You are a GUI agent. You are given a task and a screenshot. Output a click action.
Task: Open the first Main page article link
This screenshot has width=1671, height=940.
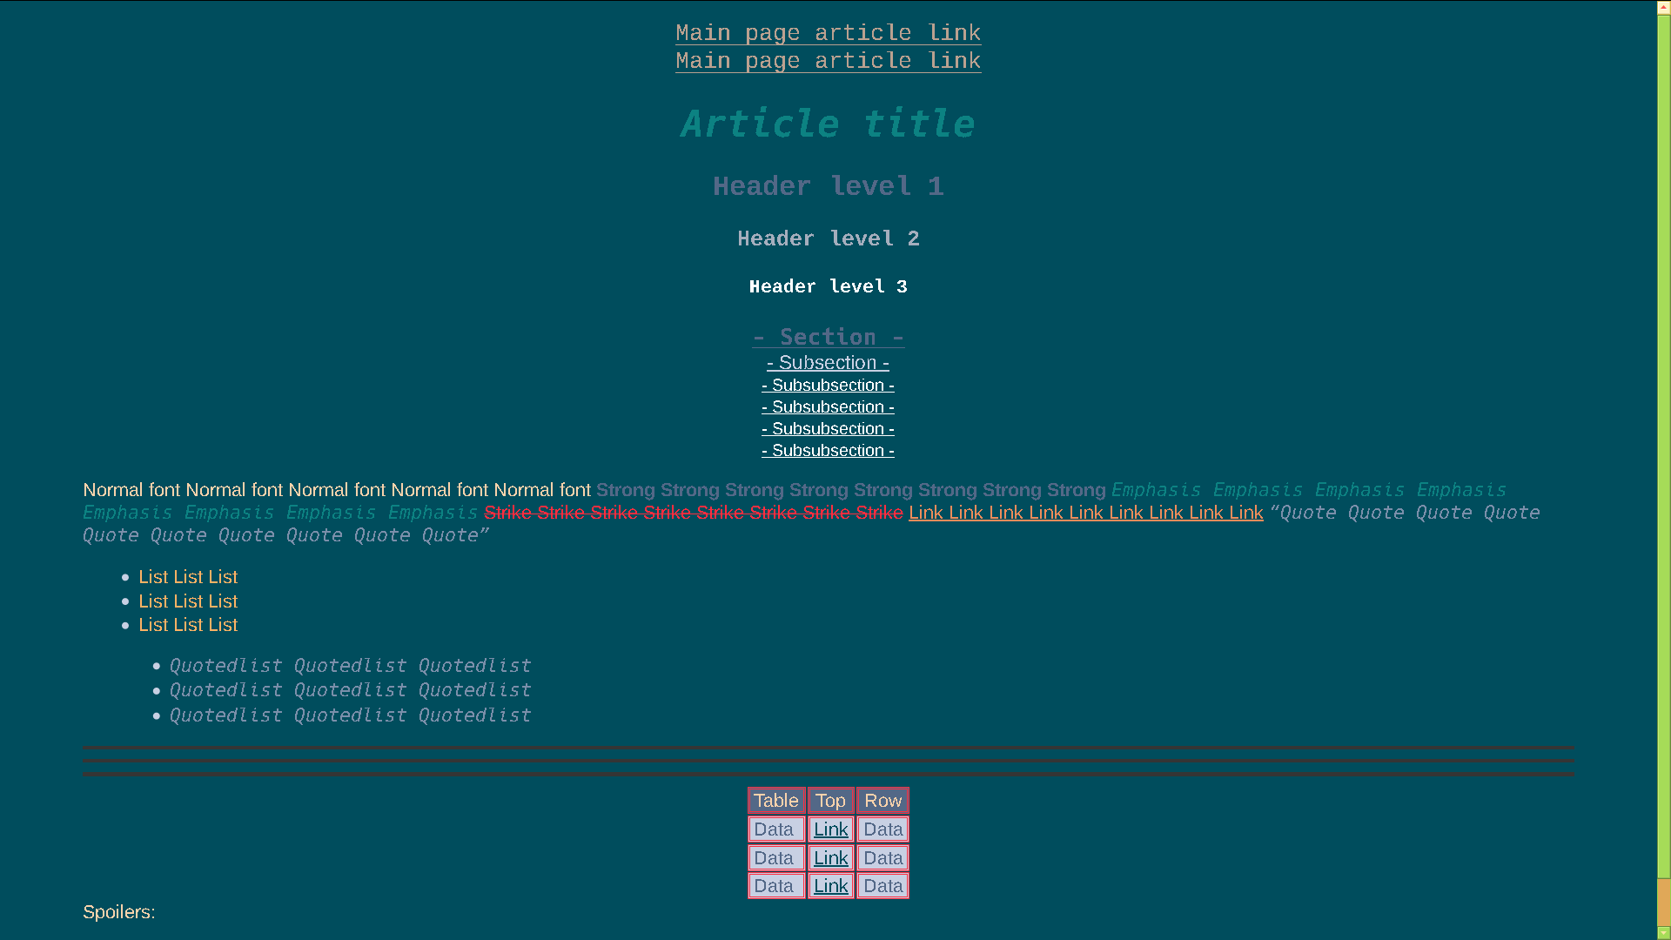point(828,32)
